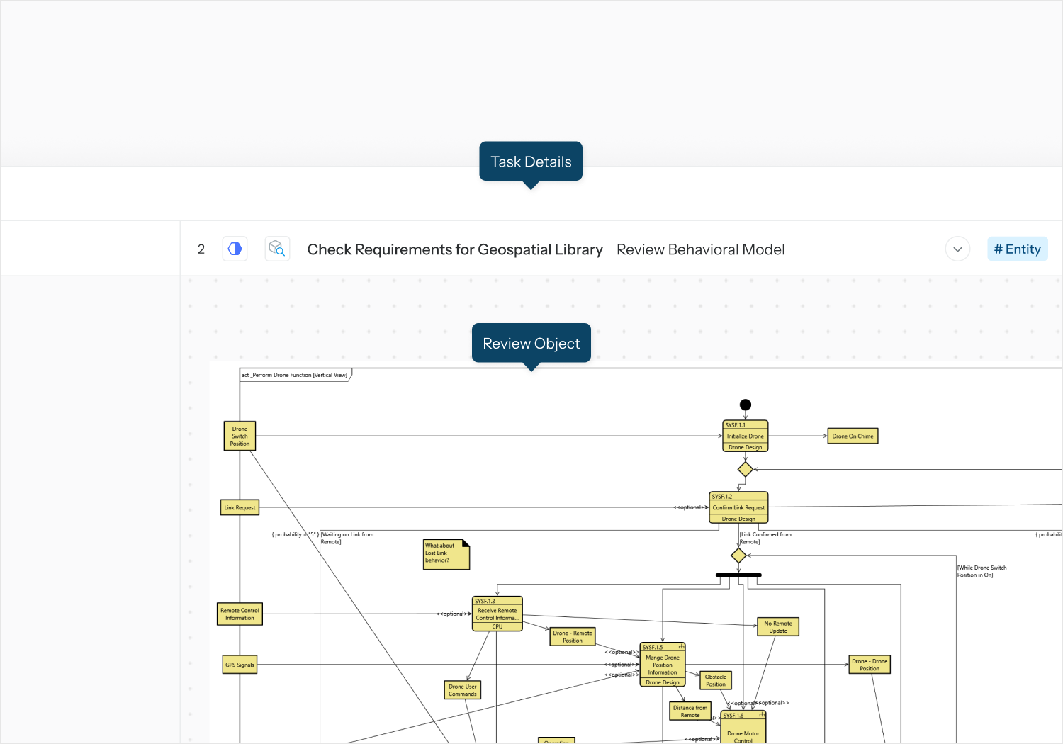
Task: Click the # Entity tag
Action: tap(1017, 249)
